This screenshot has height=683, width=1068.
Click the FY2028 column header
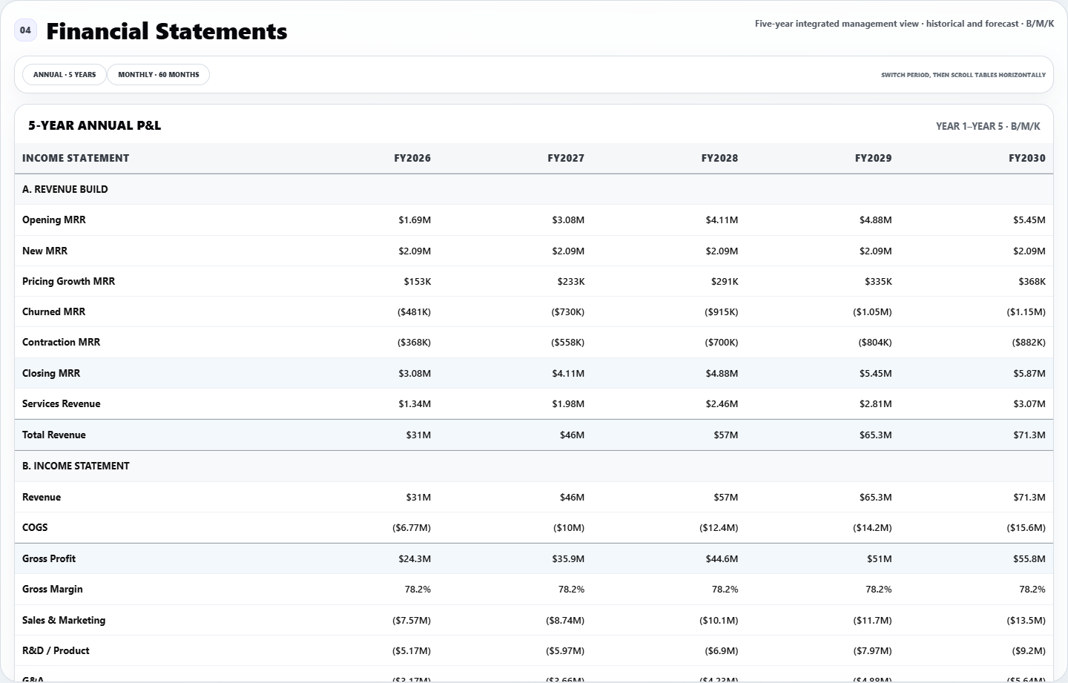[x=719, y=158]
